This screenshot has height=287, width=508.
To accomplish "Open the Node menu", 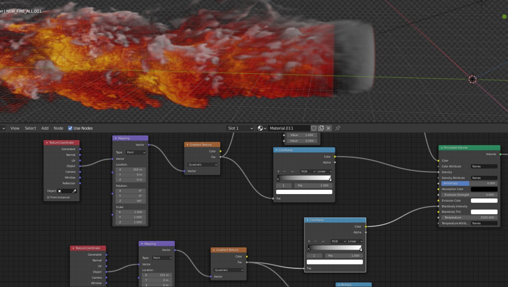I will pyautogui.click(x=58, y=128).
